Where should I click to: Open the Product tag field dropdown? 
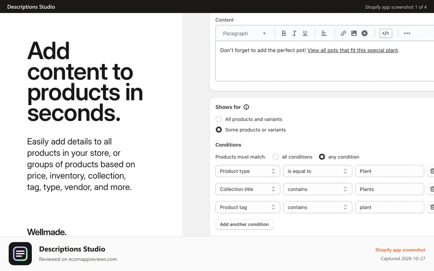coord(248,207)
